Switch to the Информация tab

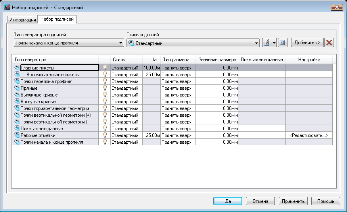[x=23, y=20]
